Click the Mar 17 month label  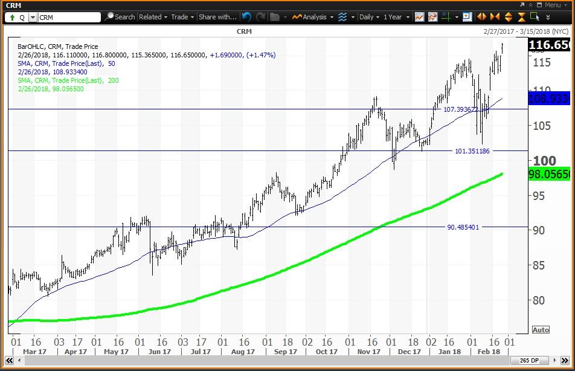(x=34, y=352)
